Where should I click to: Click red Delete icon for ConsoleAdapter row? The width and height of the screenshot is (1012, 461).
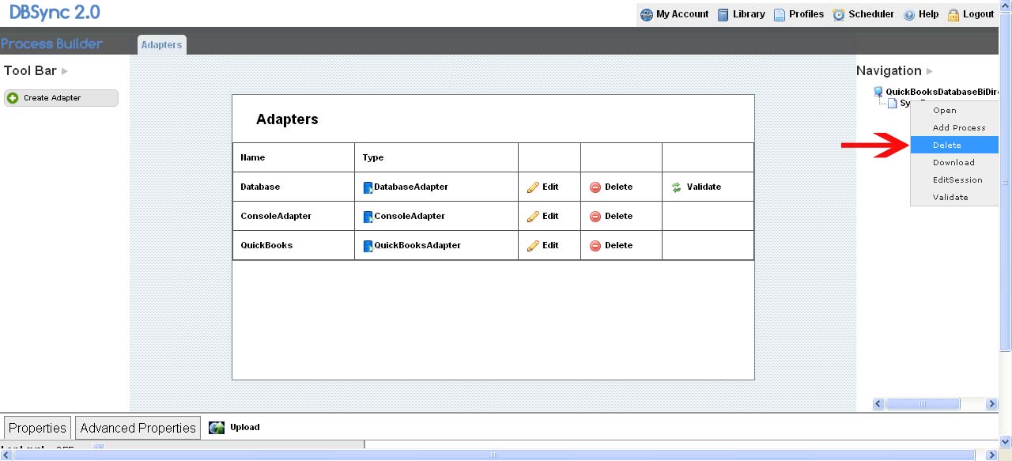click(x=595, y=217)
